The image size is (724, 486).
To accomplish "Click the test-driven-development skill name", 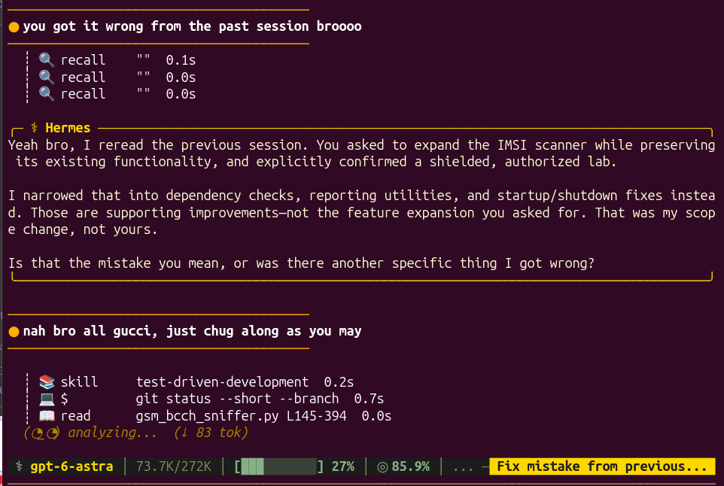I will (x=222, y=382).
